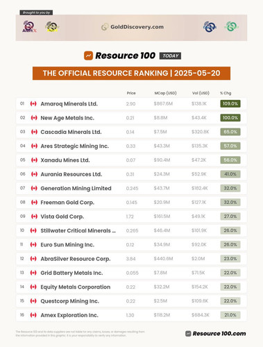Select Euro Sun Mining Inc. company name
The width and height of the screenshot is (263, 347).
[x=67, y=245]
